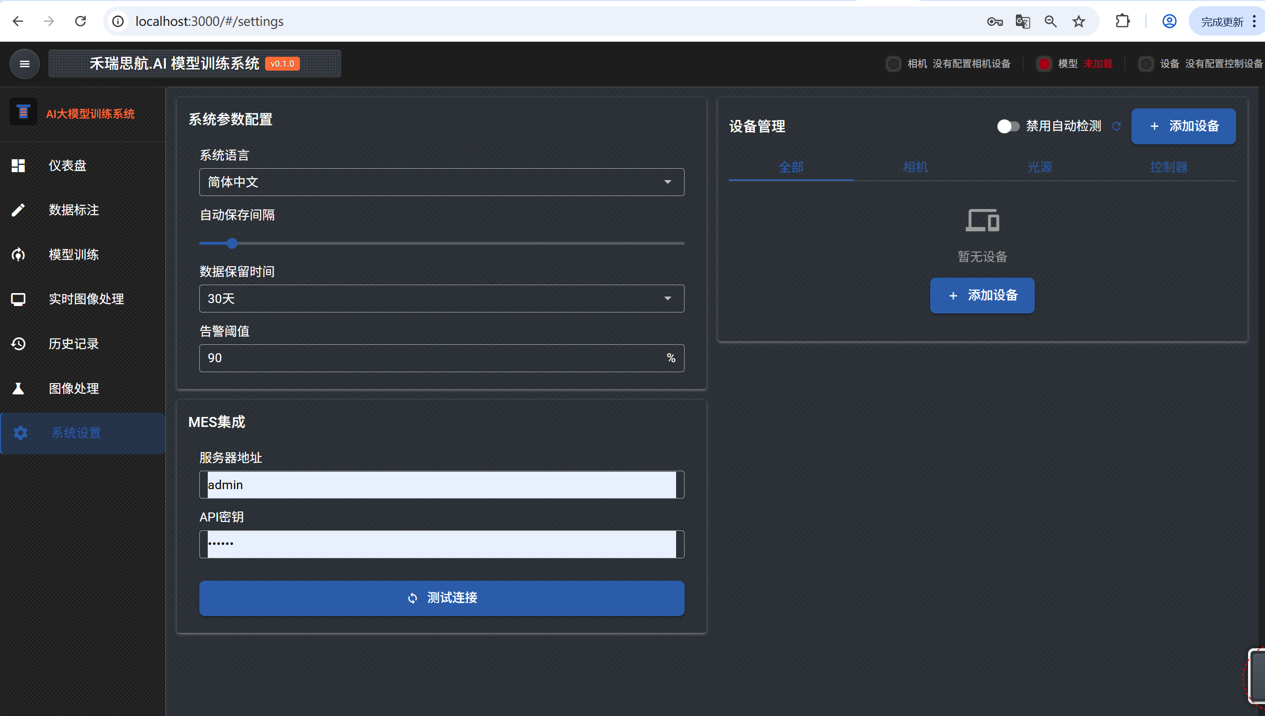The height and width of the screenshot is (716, 1265).
Task: Click 没有配置相机设备 status text
Action: pyautogui.click(x=972, y=64)
